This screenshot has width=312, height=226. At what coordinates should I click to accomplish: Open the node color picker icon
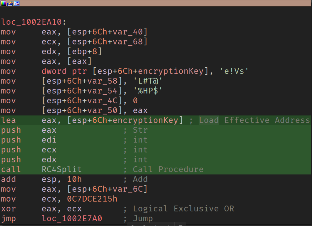[3, 3]
